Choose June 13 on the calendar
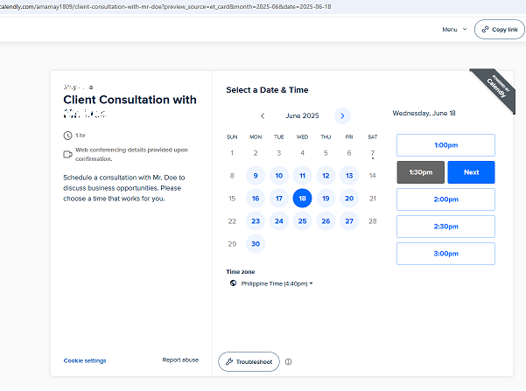Image resolution: width=526 pixels, height=391 pixels. (x=349, y=176)
